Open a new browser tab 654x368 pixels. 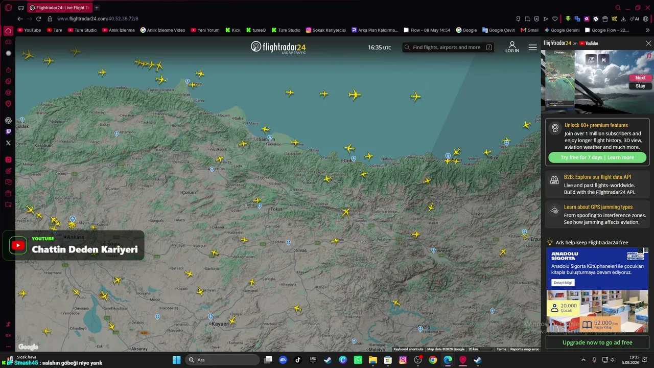coord(97,8)
